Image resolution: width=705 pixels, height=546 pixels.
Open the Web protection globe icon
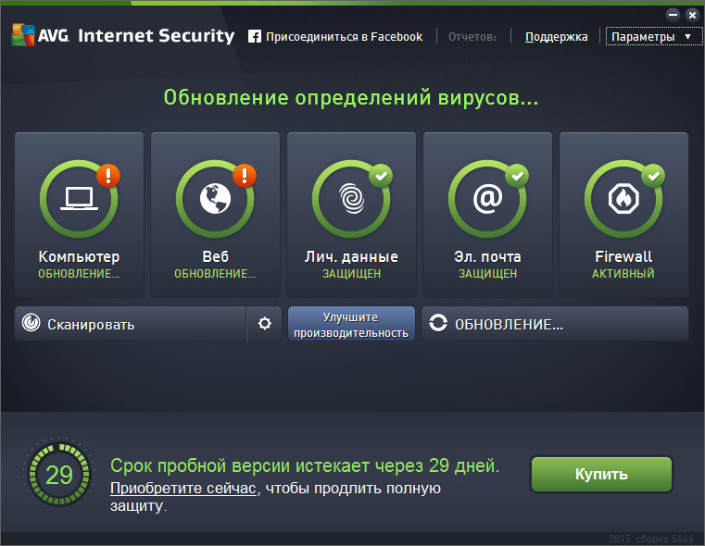tap(215, 198)
